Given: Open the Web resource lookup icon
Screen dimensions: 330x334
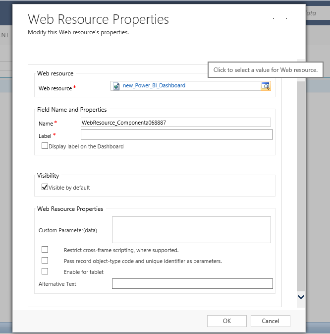Looking at the screenshot, I should tap(266, 86).
